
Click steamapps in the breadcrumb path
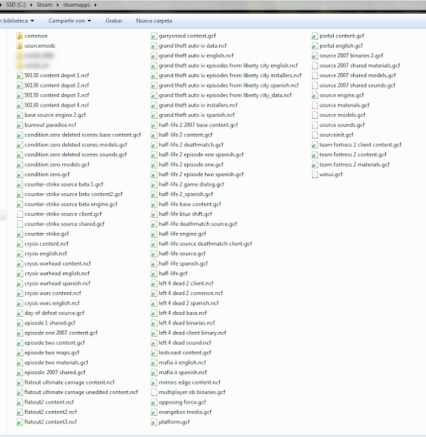pyautogui.click(x=76, y=5)
